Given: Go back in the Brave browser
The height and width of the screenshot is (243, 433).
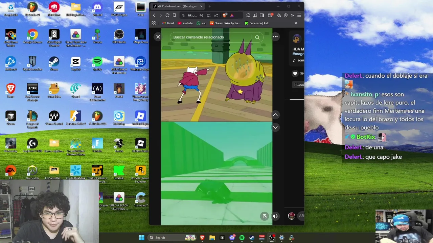Looking at the screenshot, I should (154, 15).
